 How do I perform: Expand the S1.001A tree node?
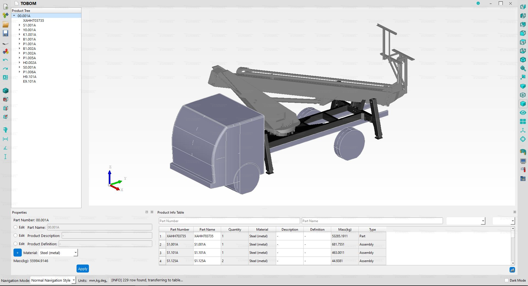[x=20, y=25]
